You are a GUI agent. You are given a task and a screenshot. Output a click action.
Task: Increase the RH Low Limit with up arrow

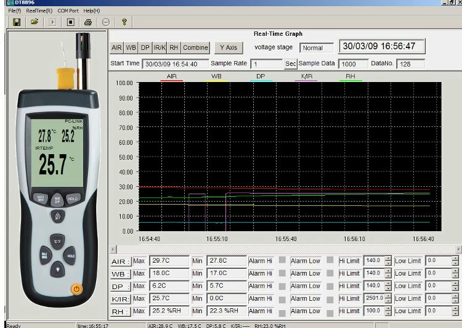click(456, 308)
